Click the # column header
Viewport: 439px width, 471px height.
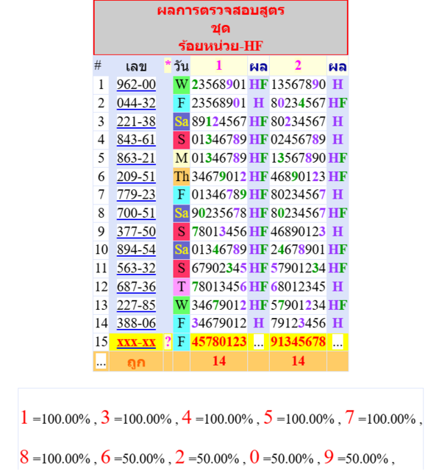[x=98, y=65]
